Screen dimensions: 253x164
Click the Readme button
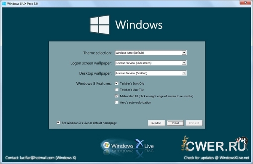click(156, 123)
